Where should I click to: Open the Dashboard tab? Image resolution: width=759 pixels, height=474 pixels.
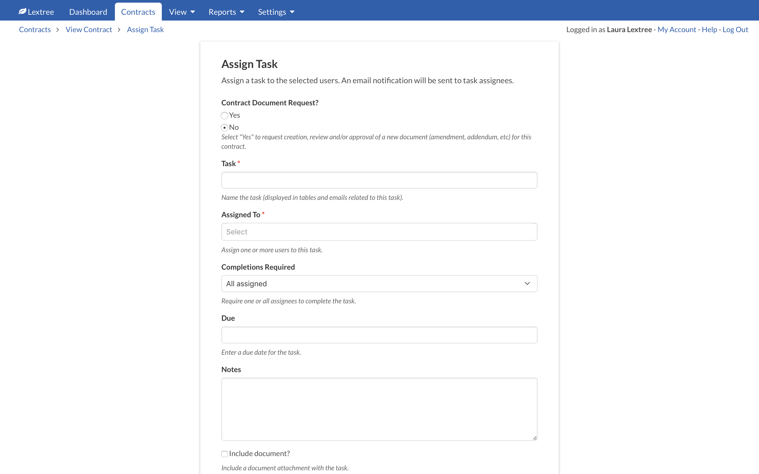(x=88, y=12)
